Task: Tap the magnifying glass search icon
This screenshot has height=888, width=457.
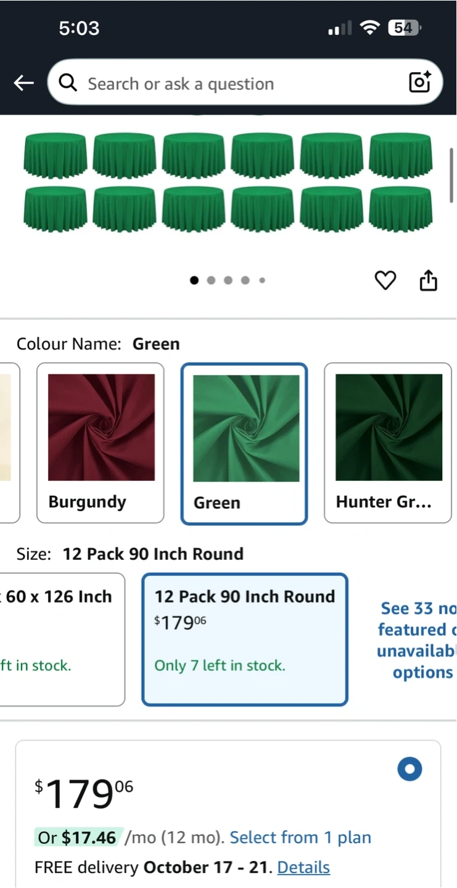Action: 68,83
